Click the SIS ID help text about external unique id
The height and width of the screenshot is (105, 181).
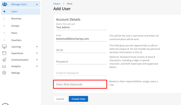pyautogui.click(x=135, y=49)
